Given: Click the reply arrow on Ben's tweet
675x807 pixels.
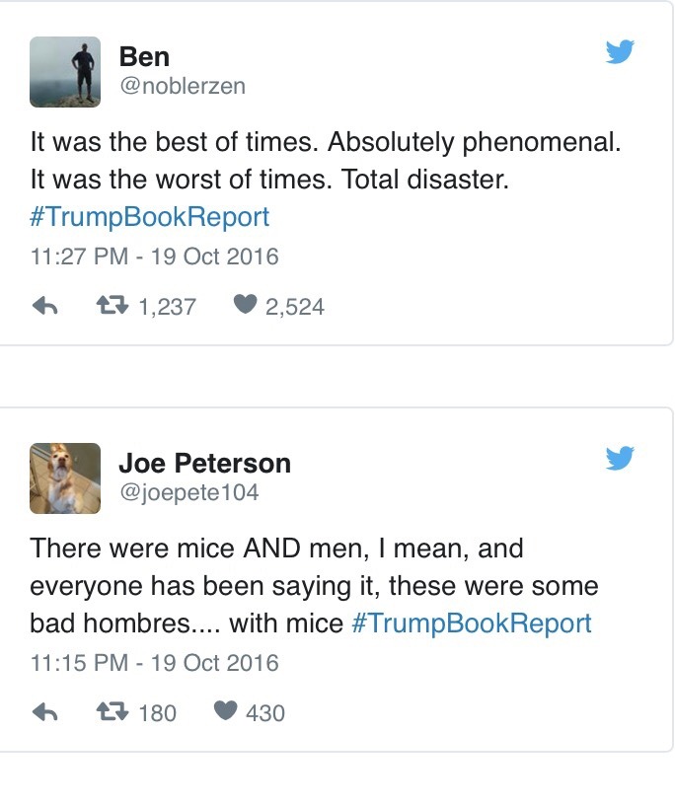Looking at the screenshot, I should pos(45,307).
